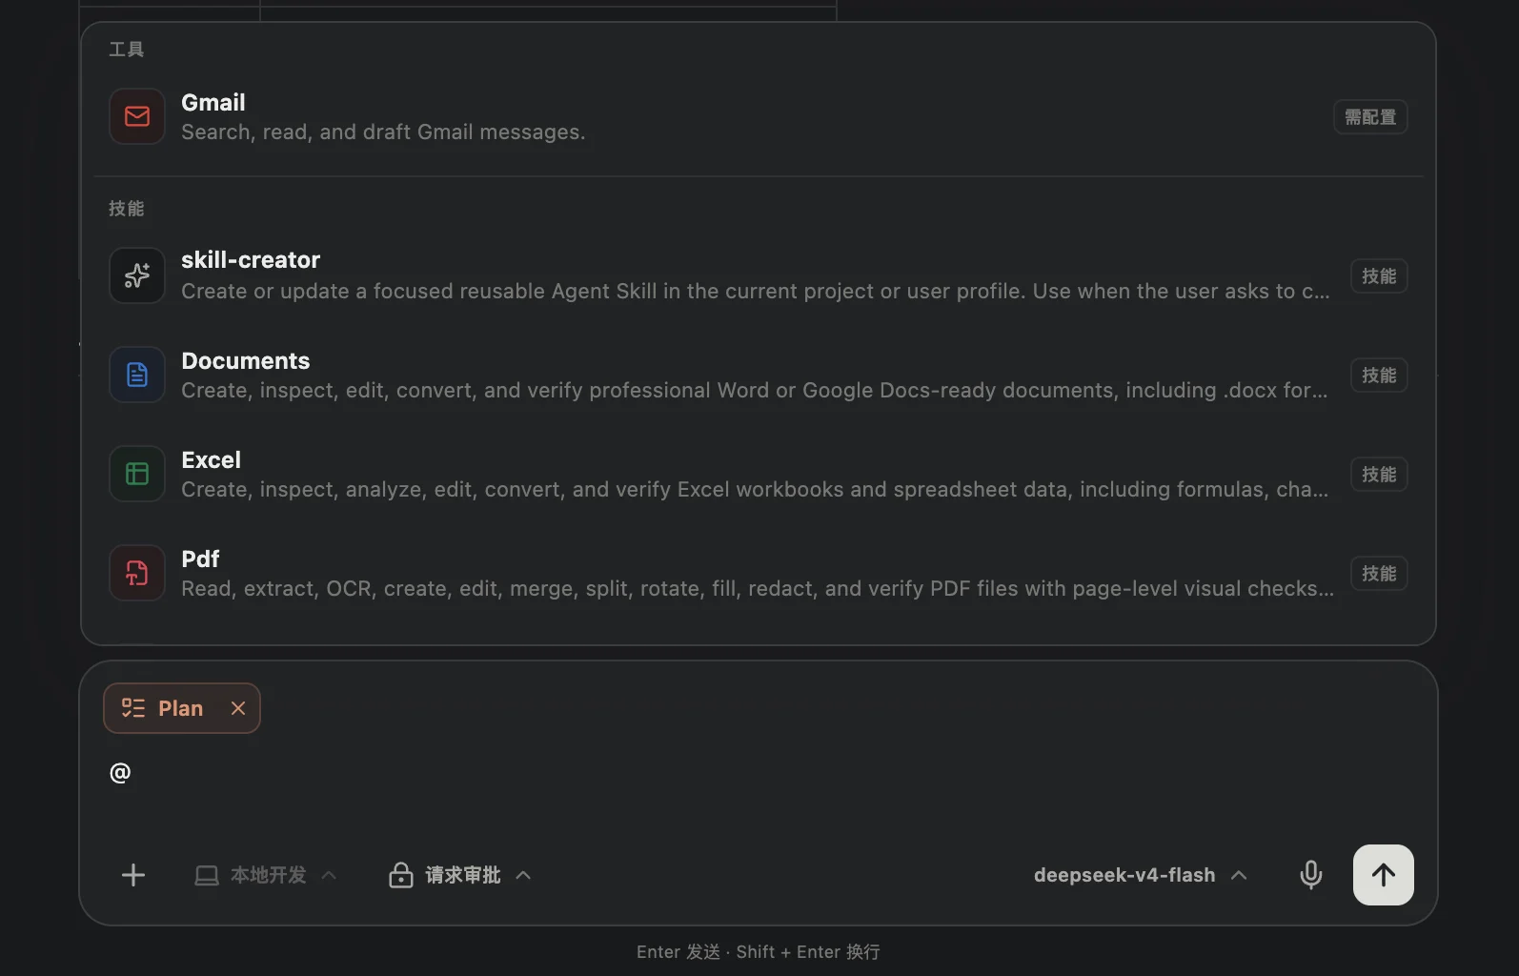Click the 工具 section header
The width and height of the screenshot is (1519, 976).
pyautogui.click(x=127, y=50)
